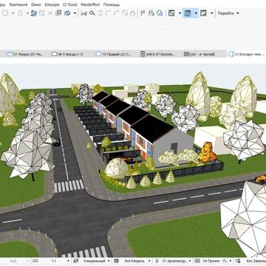
Task: Open the ModelPort menu
Action: click(x=90, y=4)
